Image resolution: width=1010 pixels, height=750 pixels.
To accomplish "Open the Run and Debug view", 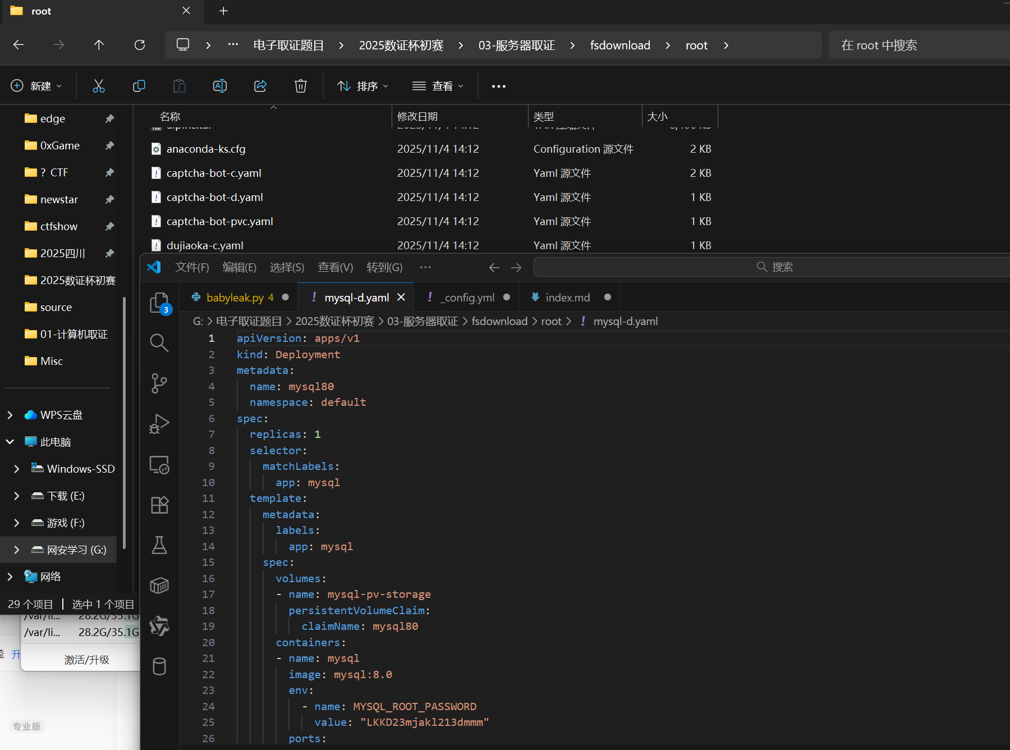I will [159, 424].
